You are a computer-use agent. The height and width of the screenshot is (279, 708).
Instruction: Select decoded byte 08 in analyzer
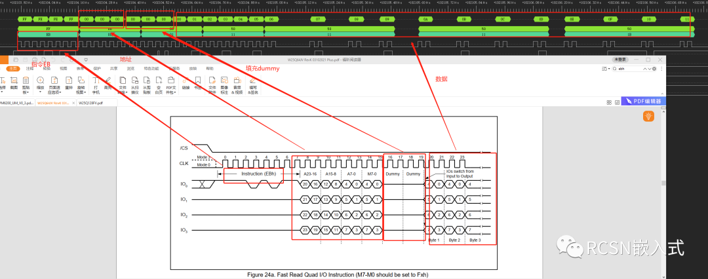(356, 20)
